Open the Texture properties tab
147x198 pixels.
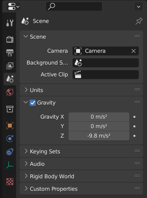coord(10,182)
